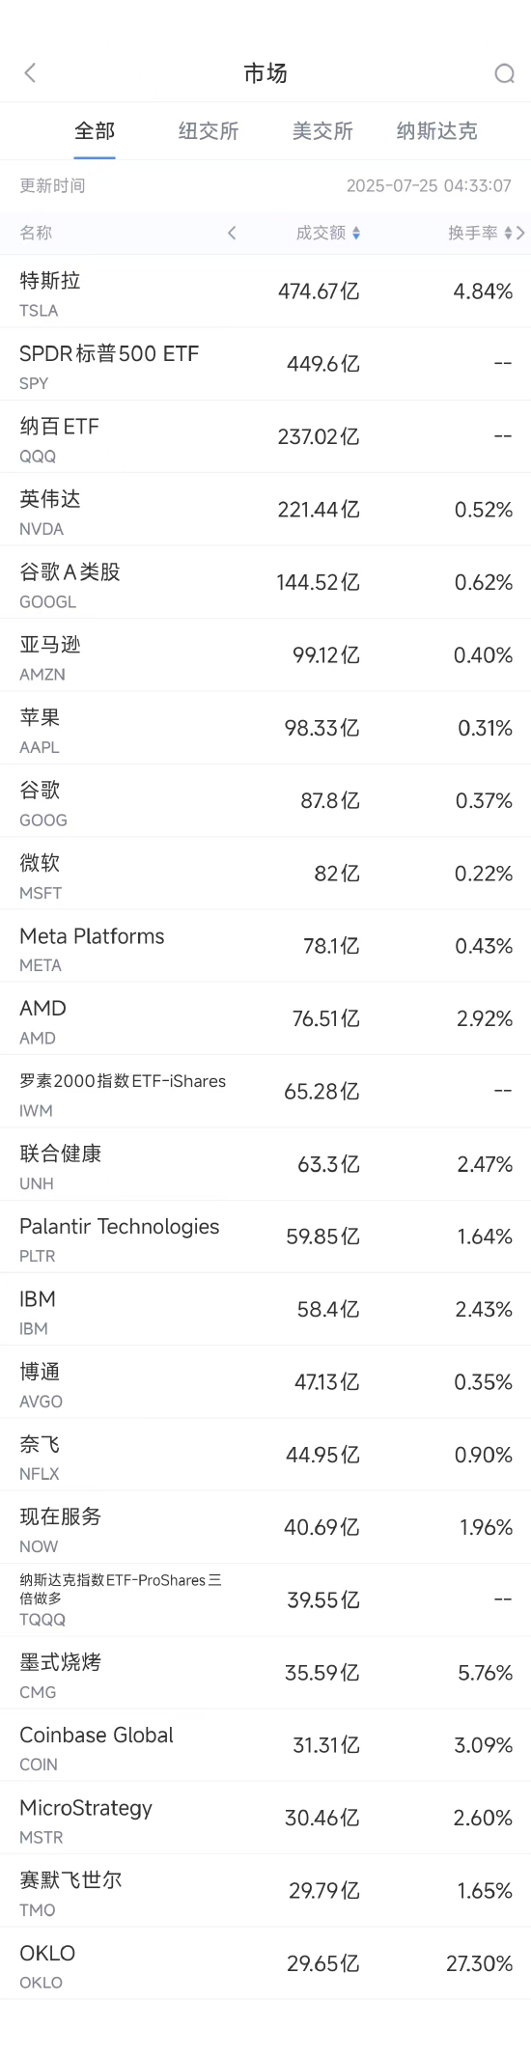Open the Palantir Technologies row
This screenshot has height=2057, width=531.
tap(265, 1237)
